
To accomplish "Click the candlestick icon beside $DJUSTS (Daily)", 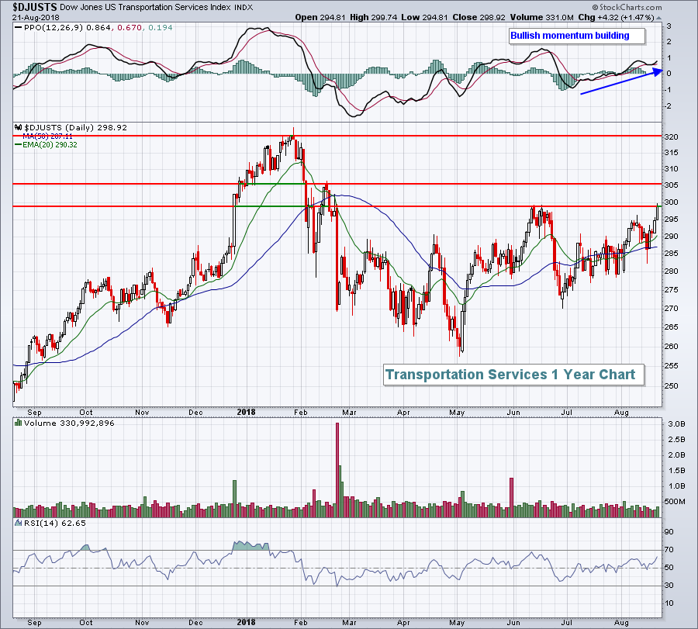I will point(19,127).
